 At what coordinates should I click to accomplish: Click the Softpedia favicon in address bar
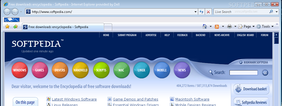28,12
